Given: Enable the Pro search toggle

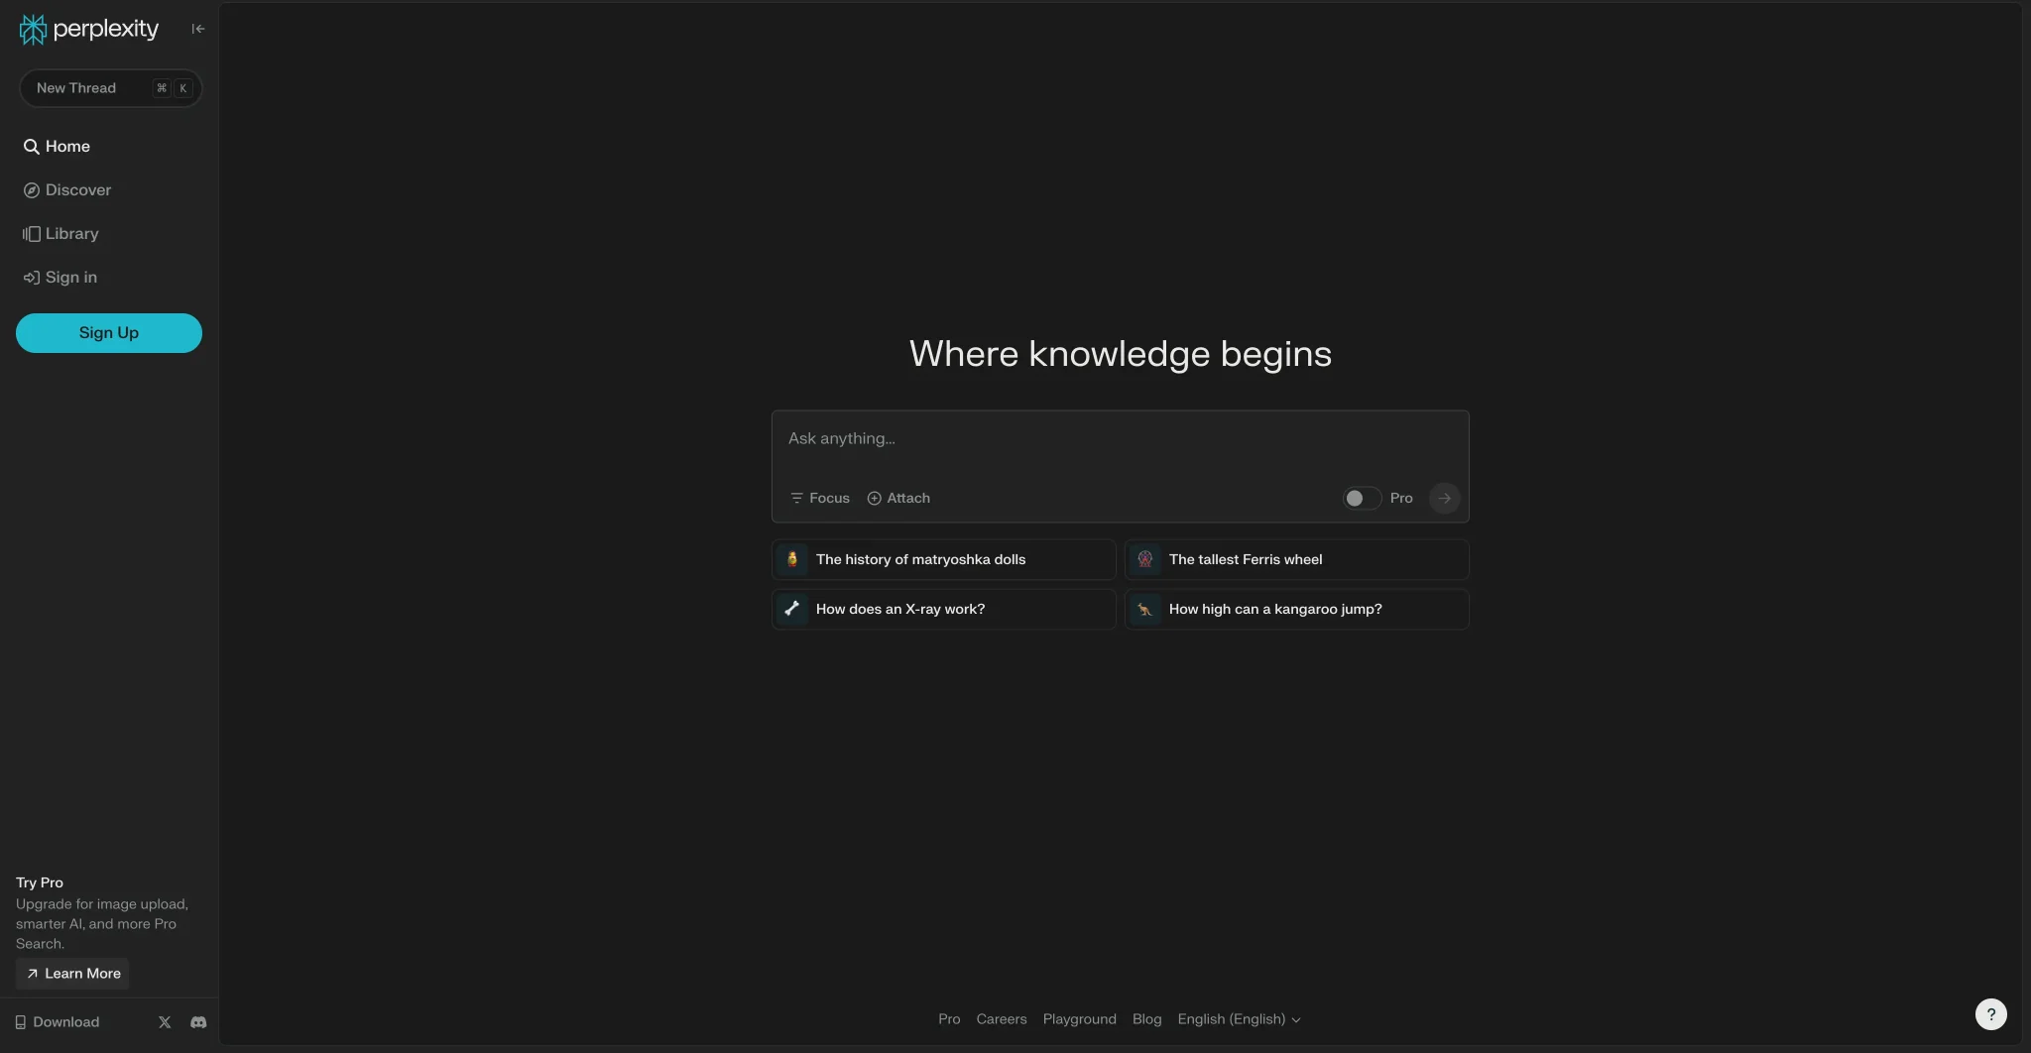Looking at the screenshot, I should pos(1361,499).
